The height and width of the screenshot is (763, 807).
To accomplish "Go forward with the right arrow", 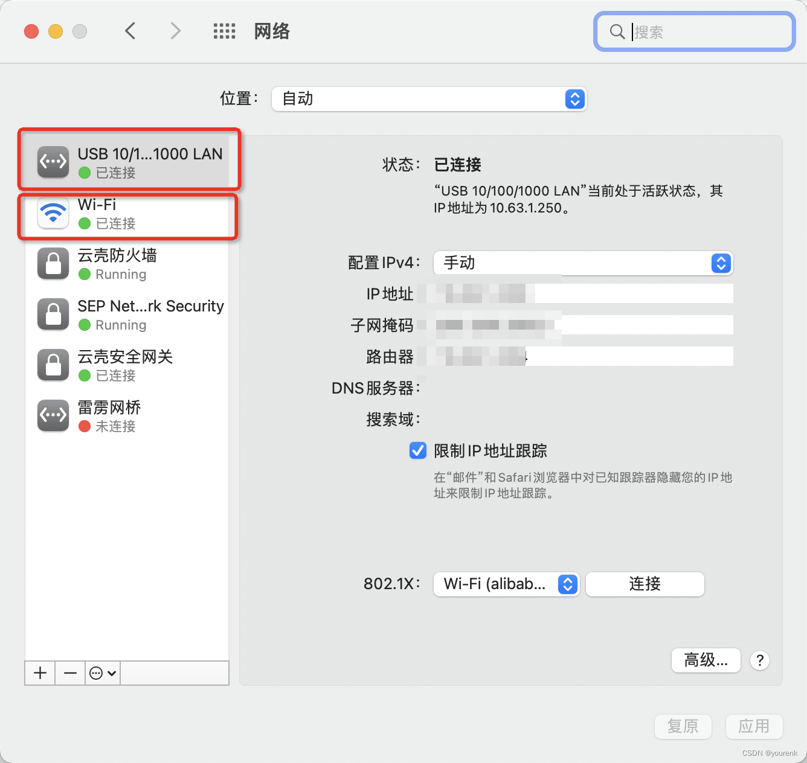I will (175, 31).
